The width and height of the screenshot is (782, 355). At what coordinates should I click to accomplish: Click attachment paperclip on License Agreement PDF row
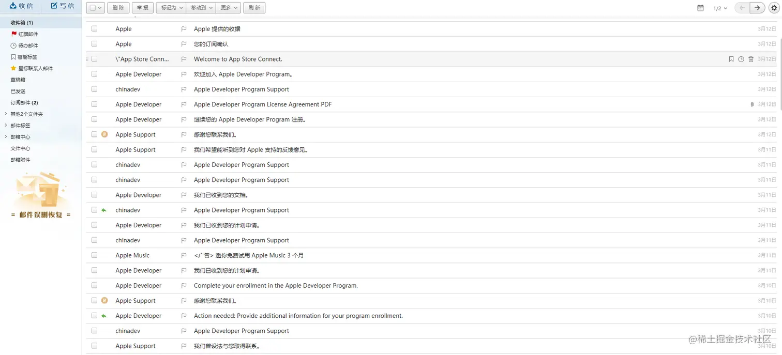(x=752, y=104)
